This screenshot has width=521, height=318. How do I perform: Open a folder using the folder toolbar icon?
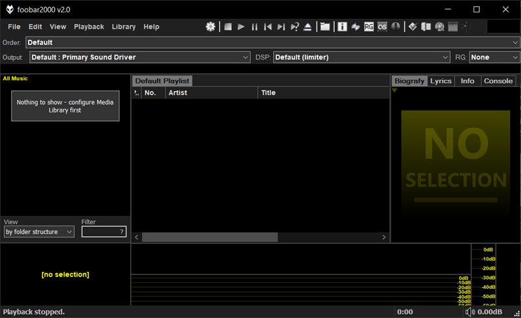click(x=325, y=27)
